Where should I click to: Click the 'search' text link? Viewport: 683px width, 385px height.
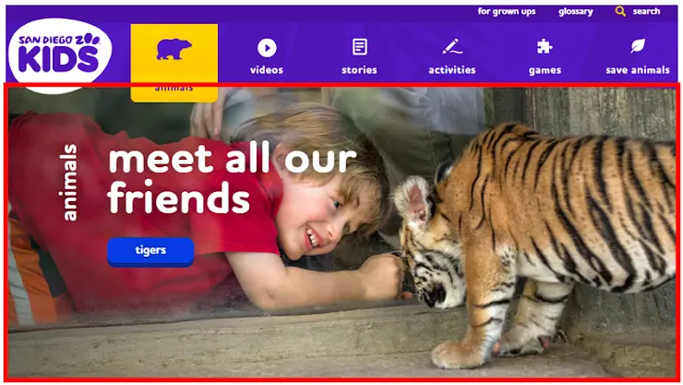coord(646,11)
